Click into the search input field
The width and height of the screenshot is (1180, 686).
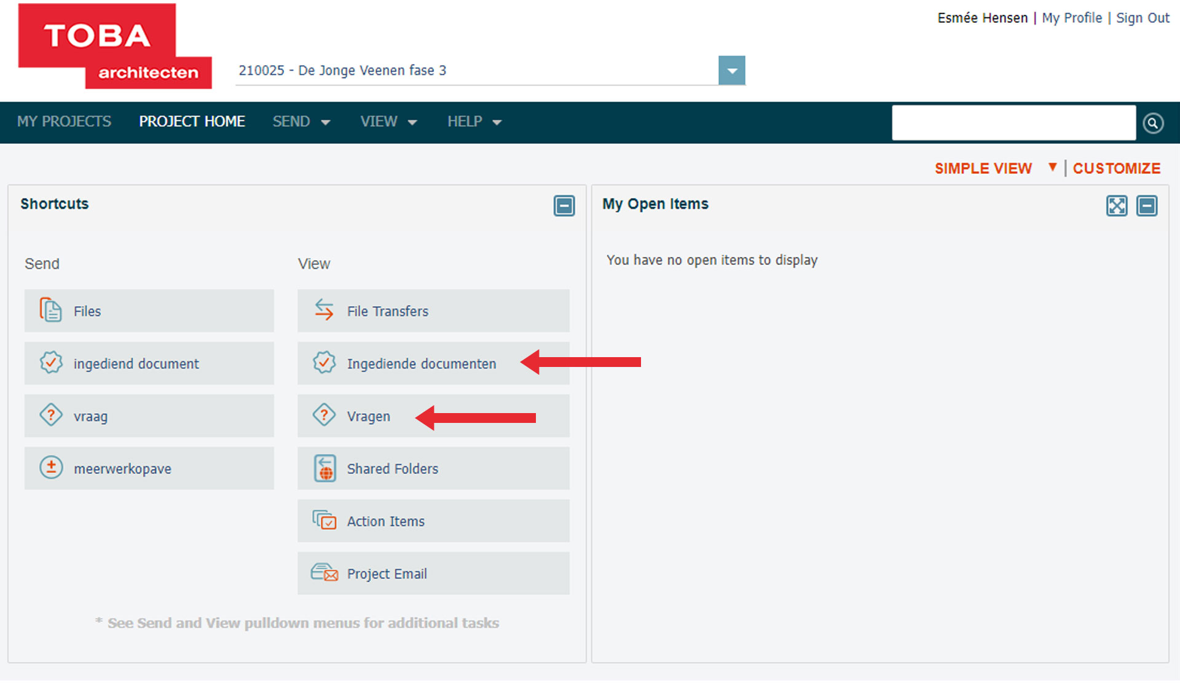coord(1013,123)
